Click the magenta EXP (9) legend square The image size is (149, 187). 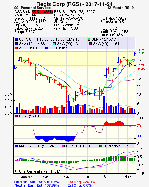click(x=63, y=146)
